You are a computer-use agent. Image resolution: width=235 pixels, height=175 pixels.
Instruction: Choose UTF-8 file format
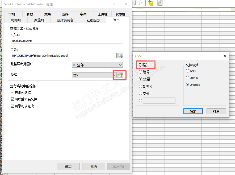pos(192,78)
